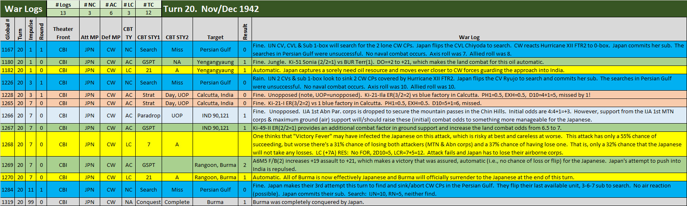Screen dimensions: 687x206
Task: Select the result value 2 in row 1269
Action: (x=245, y=165)
